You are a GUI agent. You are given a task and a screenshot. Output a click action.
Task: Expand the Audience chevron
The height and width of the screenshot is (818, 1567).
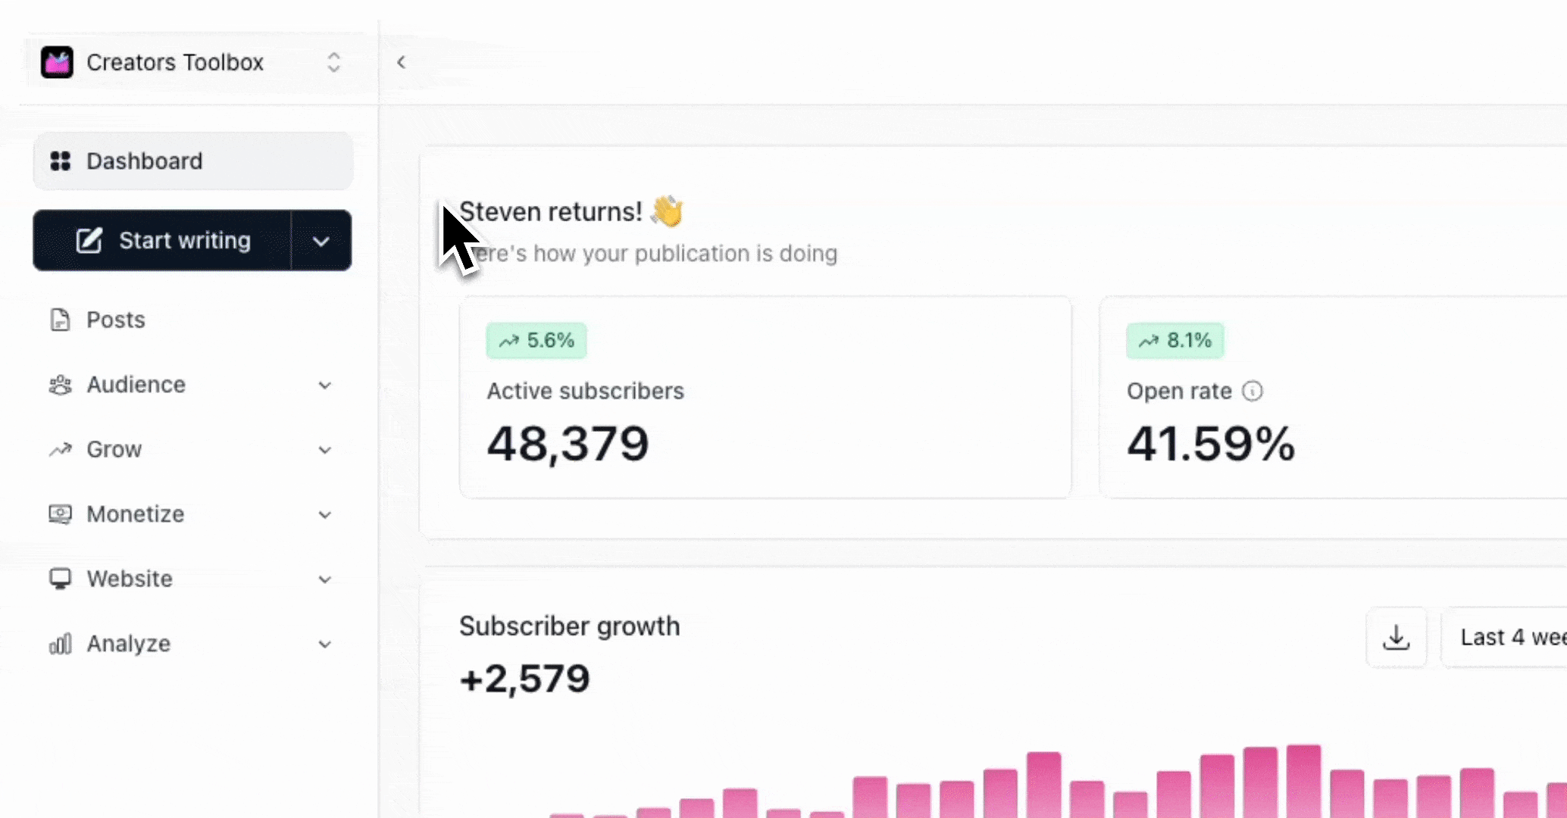click(x=325, y=386)
